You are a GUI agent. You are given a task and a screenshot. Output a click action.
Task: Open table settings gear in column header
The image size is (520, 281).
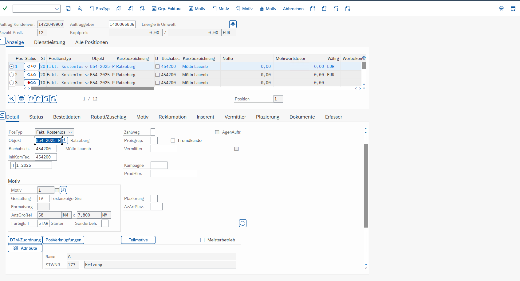coord(364,58)
